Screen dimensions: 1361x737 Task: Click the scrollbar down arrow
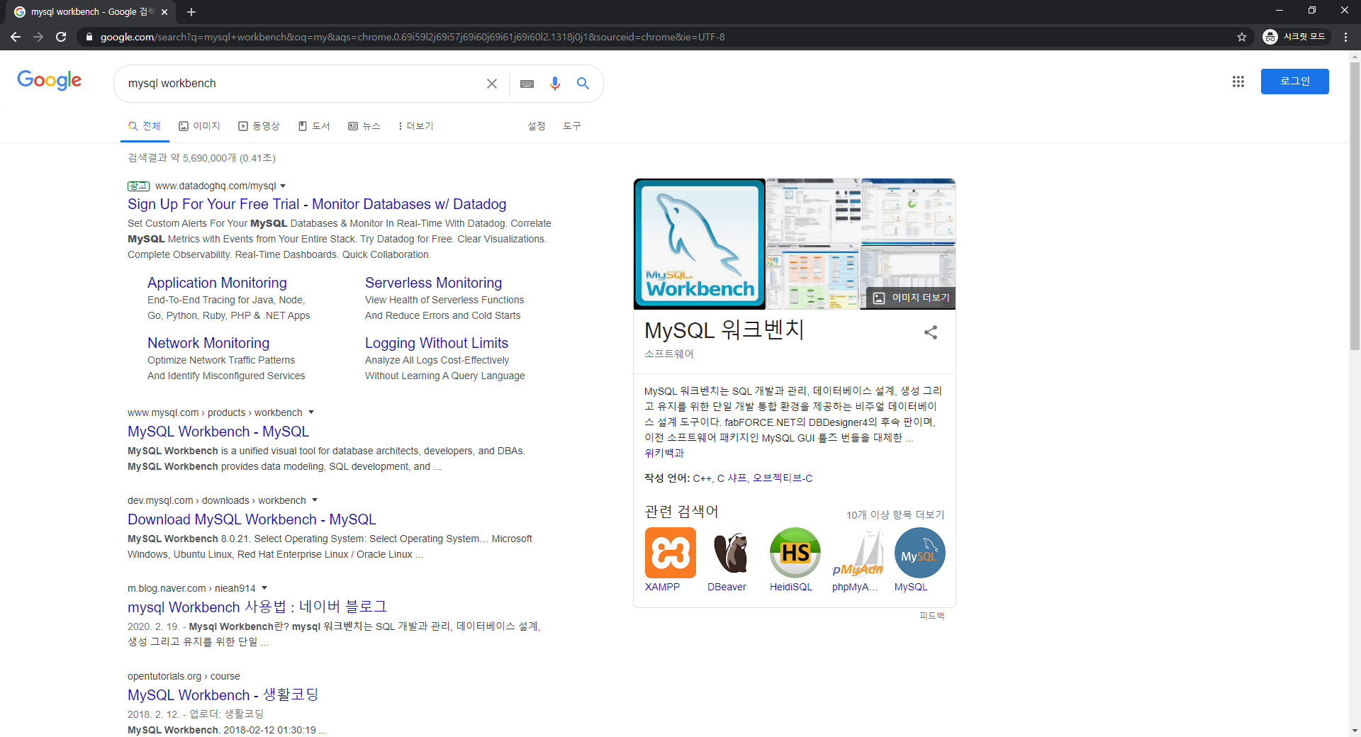coord(1355,731)
